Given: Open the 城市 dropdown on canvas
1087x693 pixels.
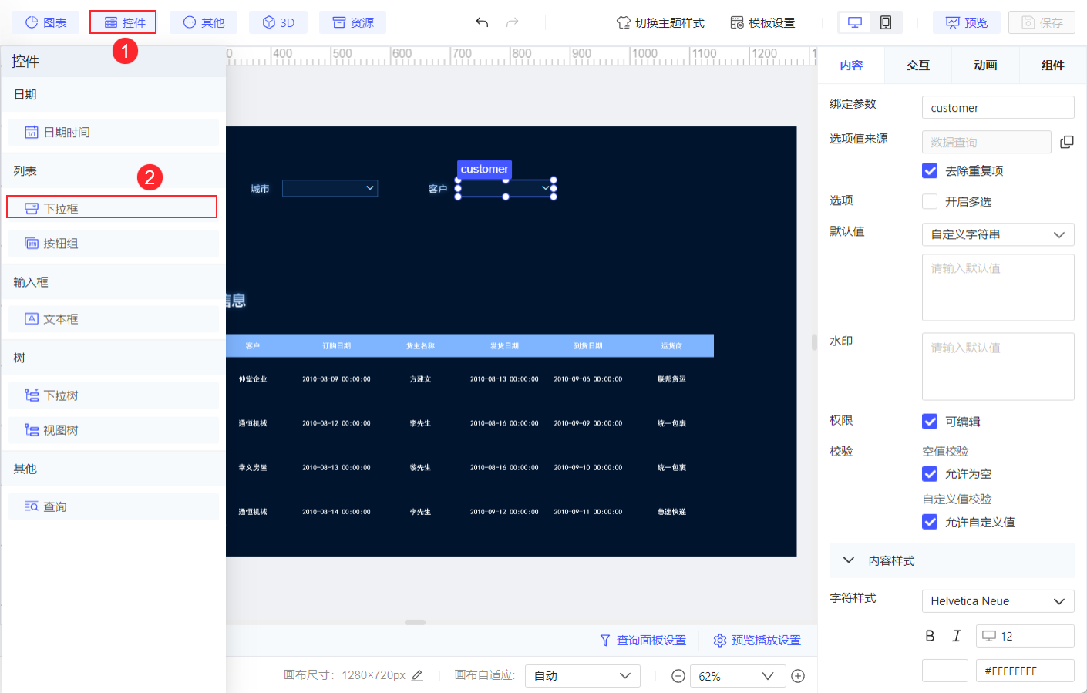Looking at the screenshot, I should [x=330, y=188].
